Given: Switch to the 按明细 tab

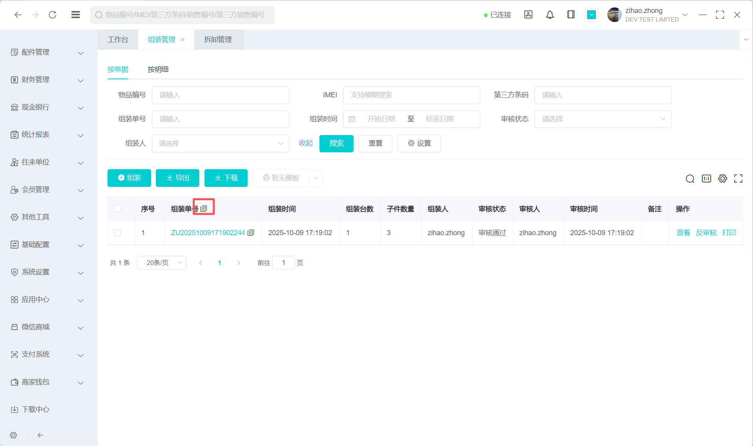Looking at the screenshot, I should pos(158,69).
